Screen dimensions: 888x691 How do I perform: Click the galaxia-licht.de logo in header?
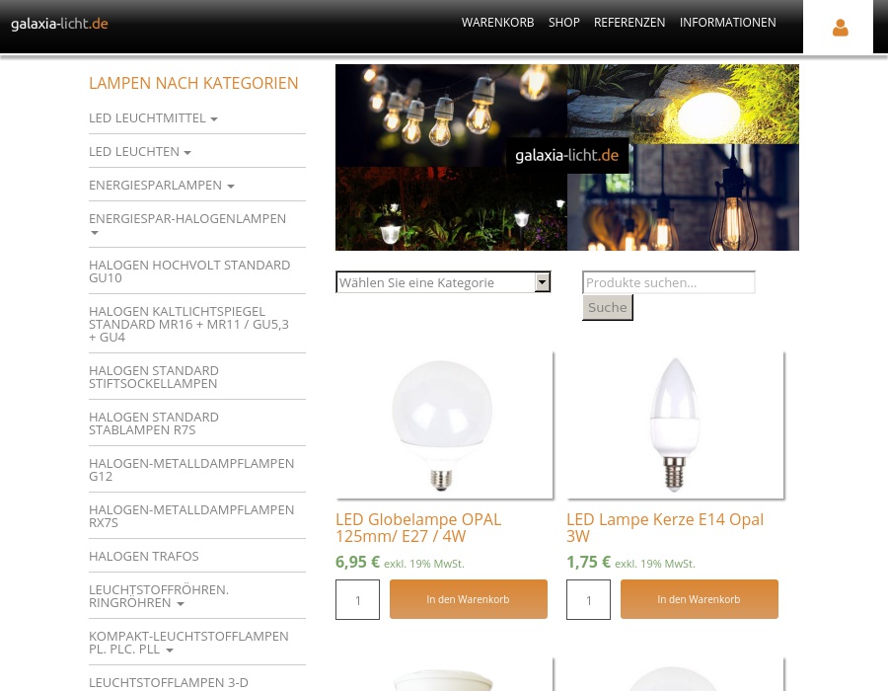tap(59, 24)
